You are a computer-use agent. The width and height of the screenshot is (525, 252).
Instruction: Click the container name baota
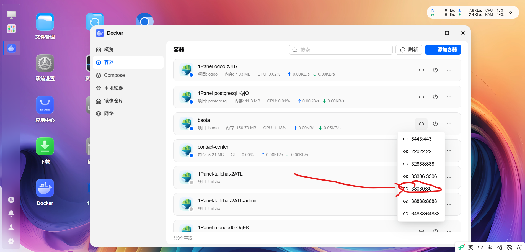204,120
